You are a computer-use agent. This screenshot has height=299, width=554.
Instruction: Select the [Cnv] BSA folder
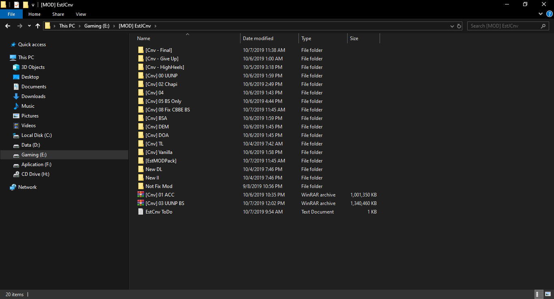[x=156, y=118]
